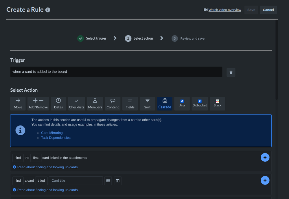The width and height of the screenshot is (289, 199).
Task: Select the Fields action category
Action: [130, 103]
